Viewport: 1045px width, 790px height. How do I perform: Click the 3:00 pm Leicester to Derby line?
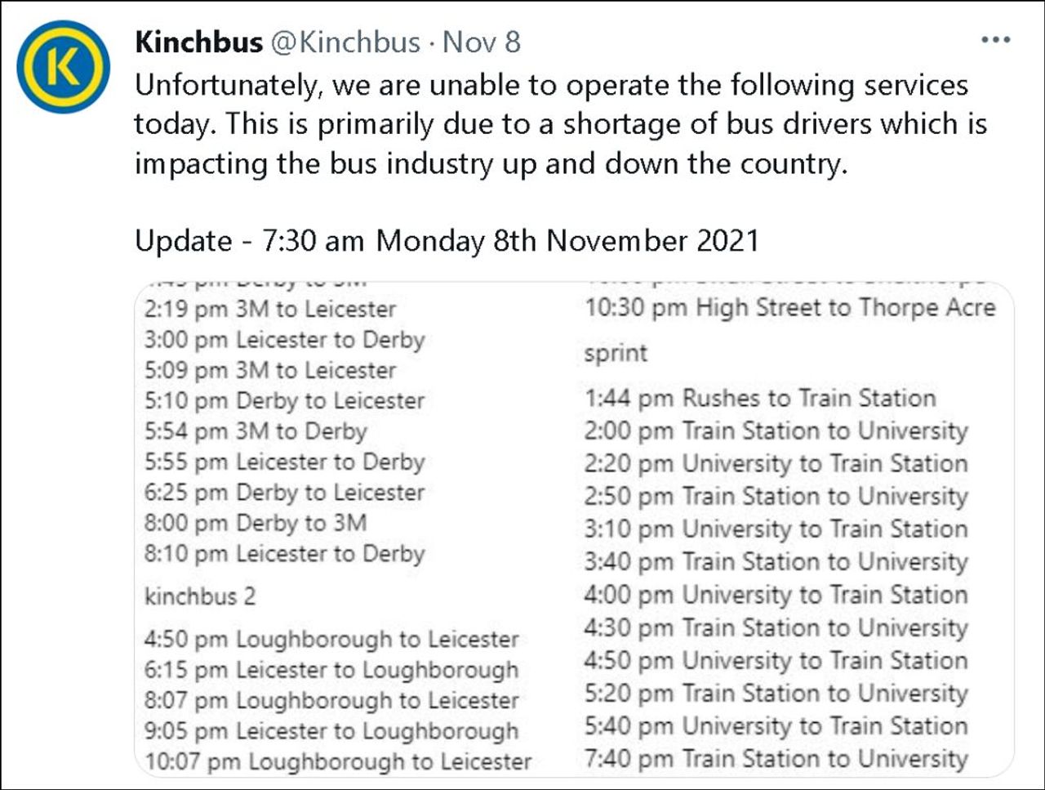pyautogui.click(x=284, y=339)
